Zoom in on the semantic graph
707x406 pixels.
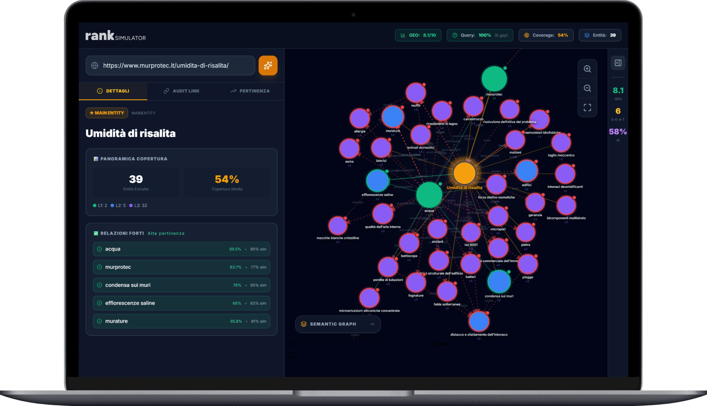[587, 69]
